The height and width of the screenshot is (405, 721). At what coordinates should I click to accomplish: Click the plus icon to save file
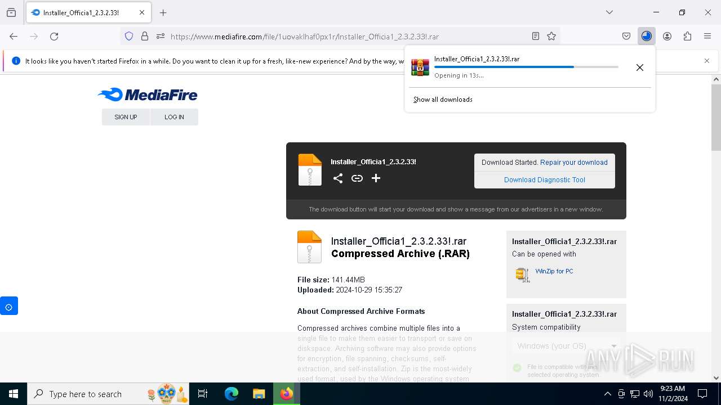tap(376, 178)
